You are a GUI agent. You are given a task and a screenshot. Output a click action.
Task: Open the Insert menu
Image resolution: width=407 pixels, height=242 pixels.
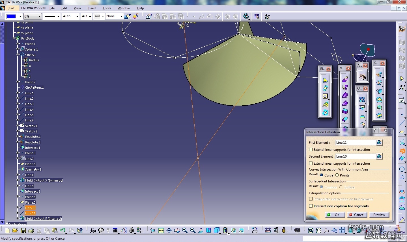coord(92,8)
